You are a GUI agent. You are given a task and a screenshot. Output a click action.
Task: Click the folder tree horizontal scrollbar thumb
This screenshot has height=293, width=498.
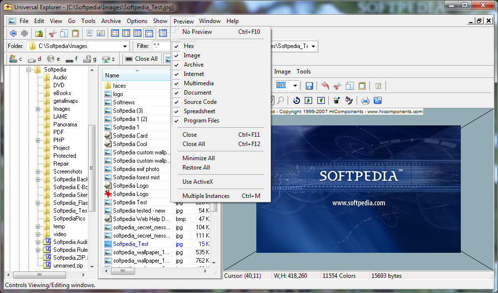point(40,275)
